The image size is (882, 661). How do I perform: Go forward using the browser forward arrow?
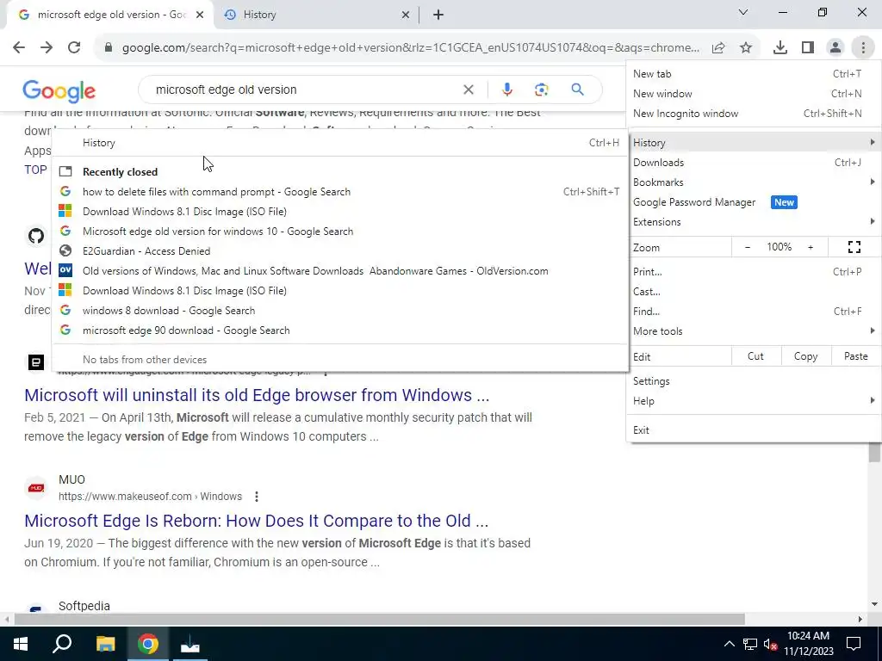pyautogui.click(x=47, y=48)
